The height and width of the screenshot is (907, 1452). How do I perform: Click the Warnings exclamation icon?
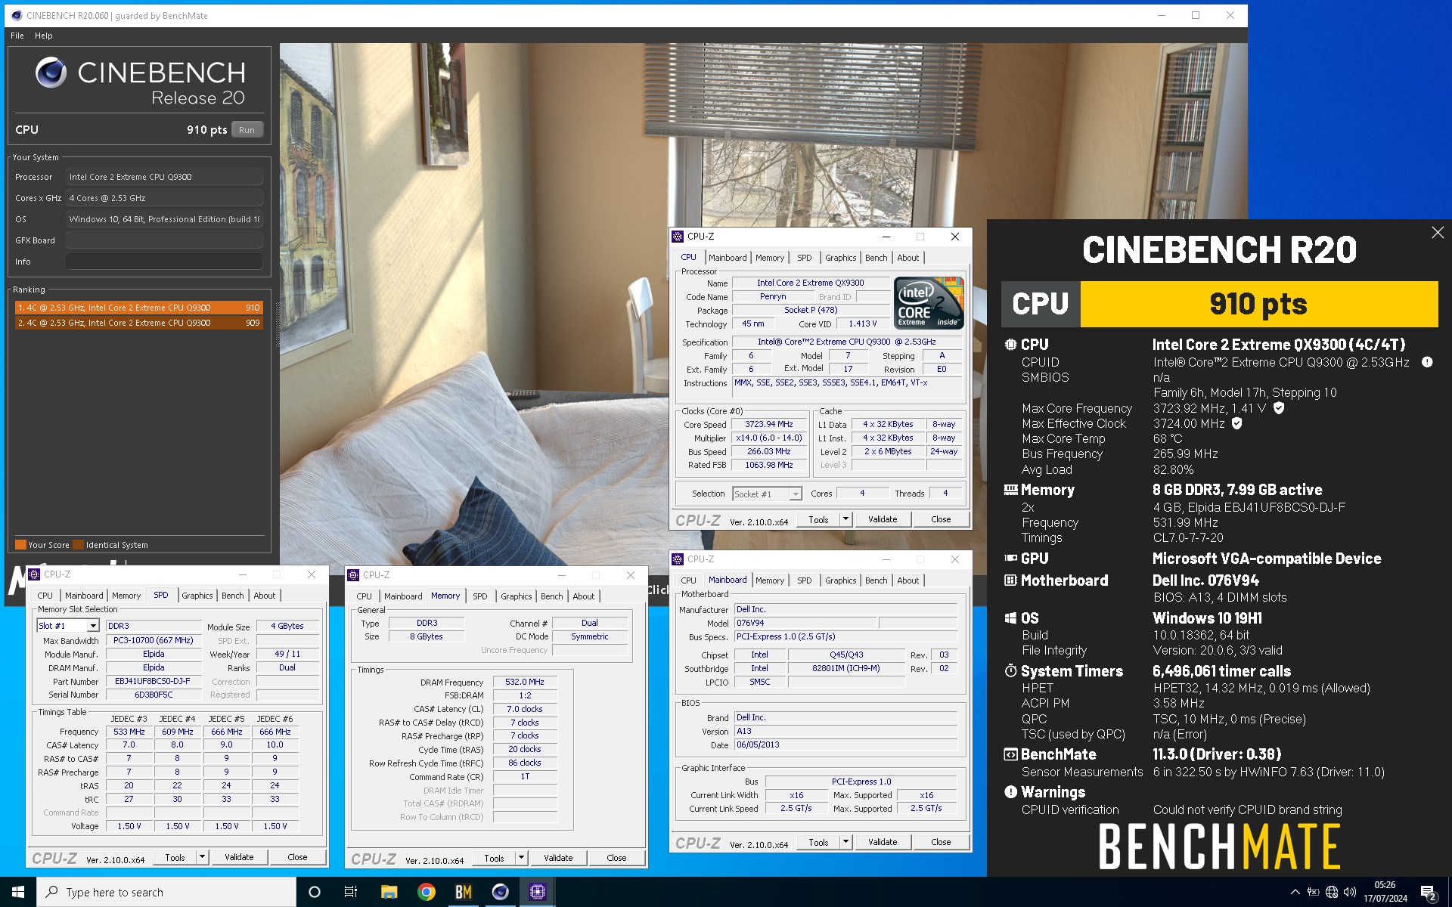pos(1010,792)
